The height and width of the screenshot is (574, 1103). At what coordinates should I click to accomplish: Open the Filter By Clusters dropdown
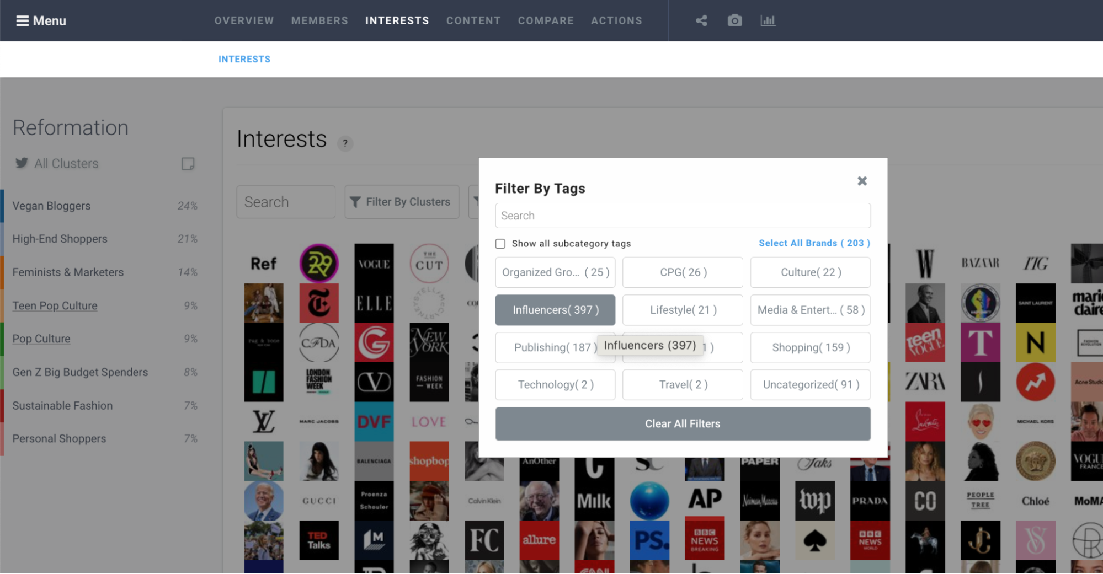(402, 202)
